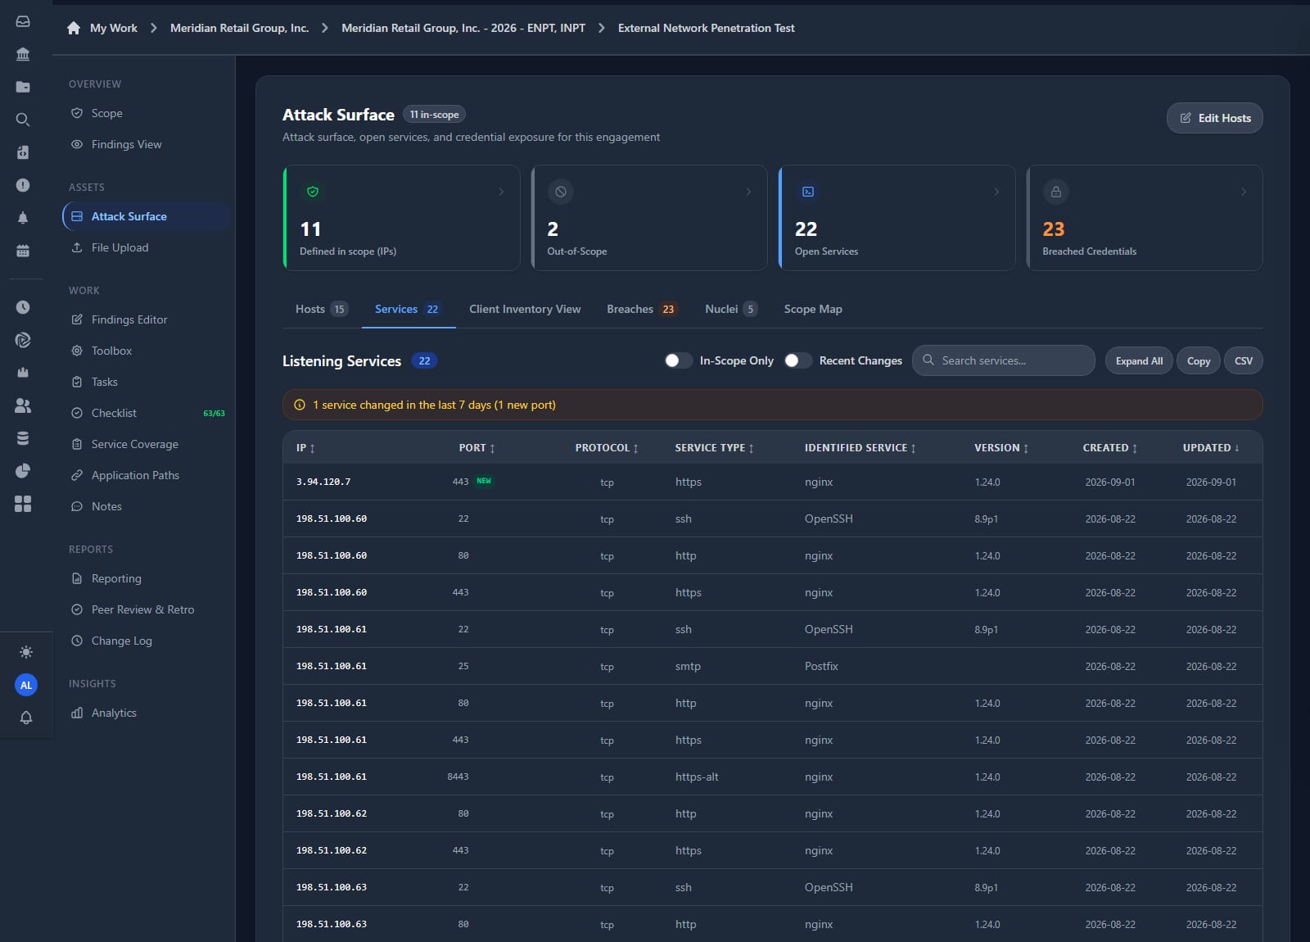Open the folder icon in left rail
The width and height of the screenshot is (1310, 942).
pos(23,87)
